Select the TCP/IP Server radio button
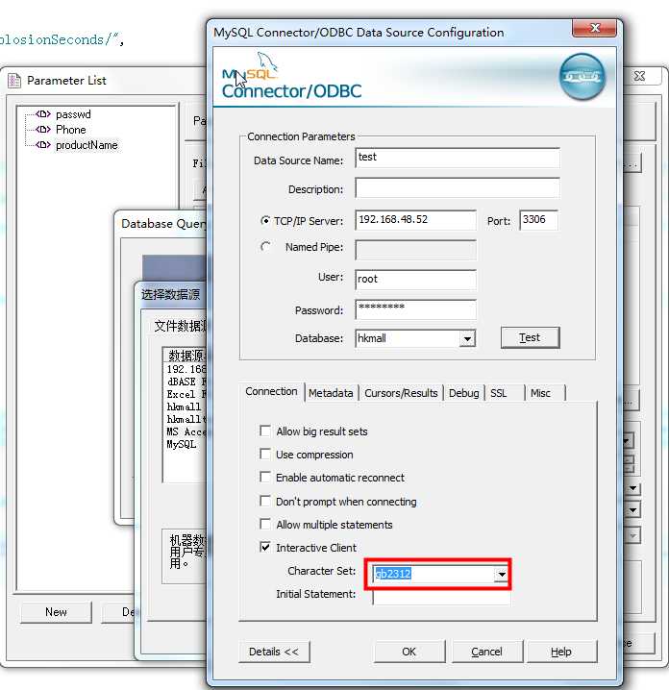Viewport: 669px width, 690px height. tap(265, 220)
